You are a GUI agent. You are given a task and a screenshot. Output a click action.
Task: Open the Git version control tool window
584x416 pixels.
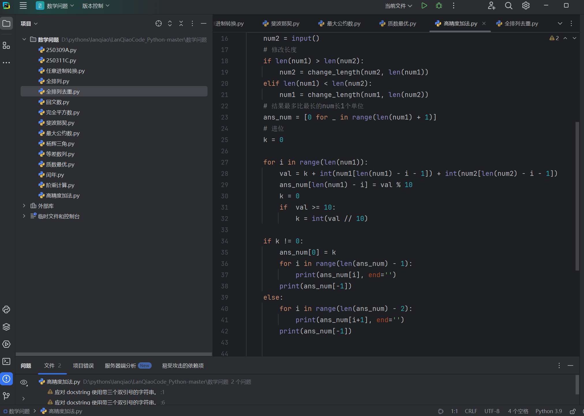(x=6, y=396)
